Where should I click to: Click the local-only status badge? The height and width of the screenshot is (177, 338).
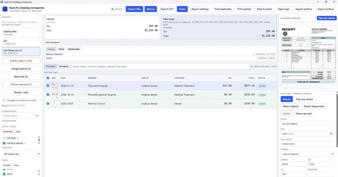[117, 9]
